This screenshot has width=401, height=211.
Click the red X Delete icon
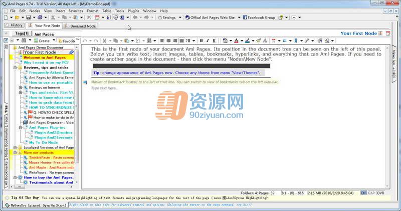pyautogui.click(x=89, y=17)
